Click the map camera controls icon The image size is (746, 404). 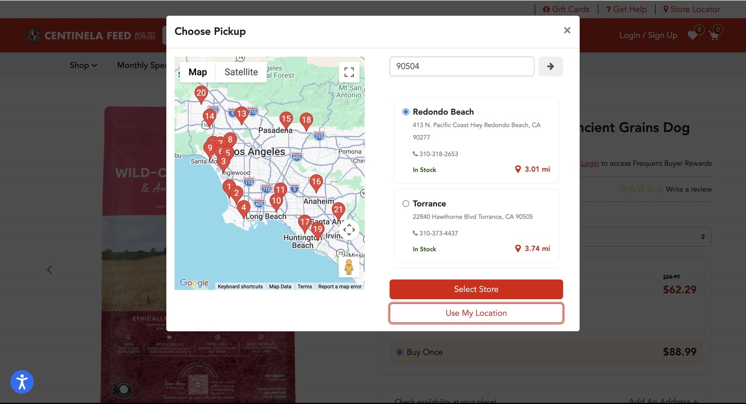click(x=349, y=230)
